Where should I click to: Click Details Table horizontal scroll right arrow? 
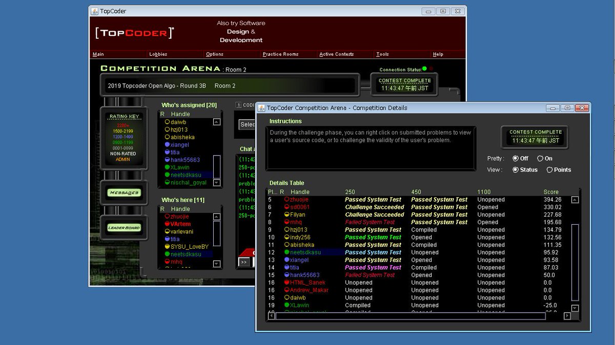(x=567, y=316)
